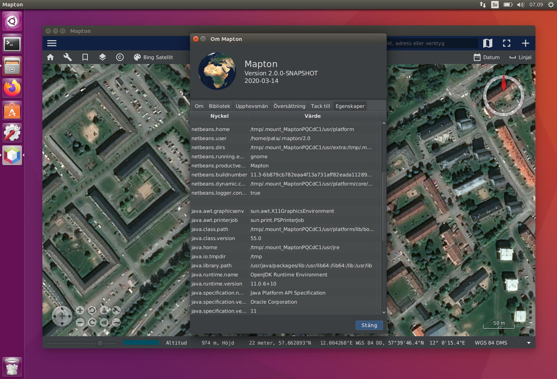557x379 pixels.
Task: Open bookmarks from the toolbar
Action: [85, 57]
